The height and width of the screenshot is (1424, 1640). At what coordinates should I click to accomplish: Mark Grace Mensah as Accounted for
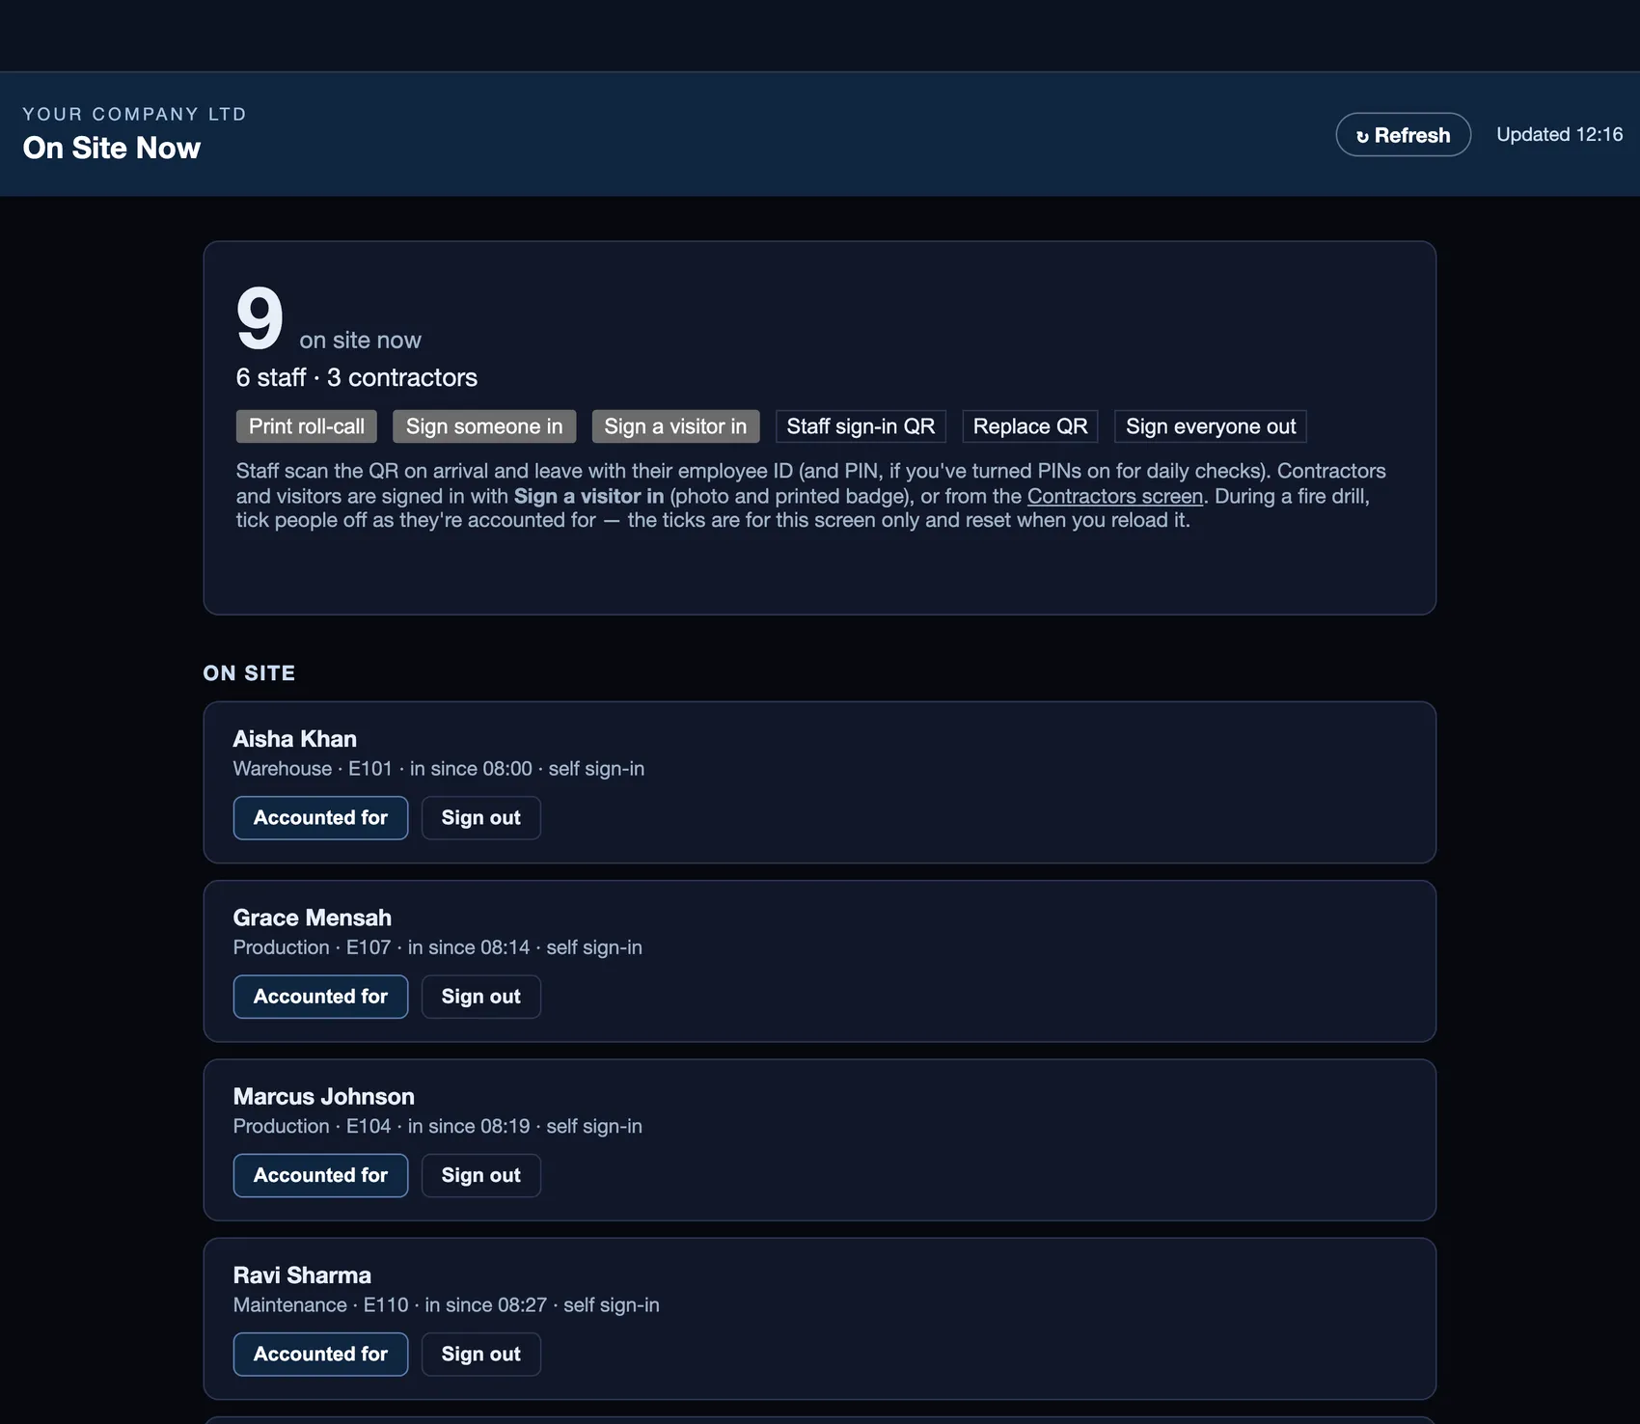pos(320,997)
